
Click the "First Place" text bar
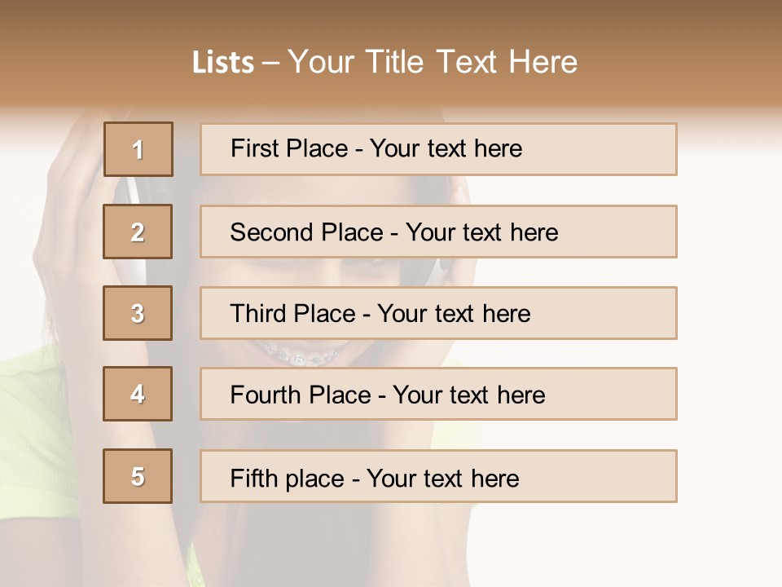(x=438, y=149)
